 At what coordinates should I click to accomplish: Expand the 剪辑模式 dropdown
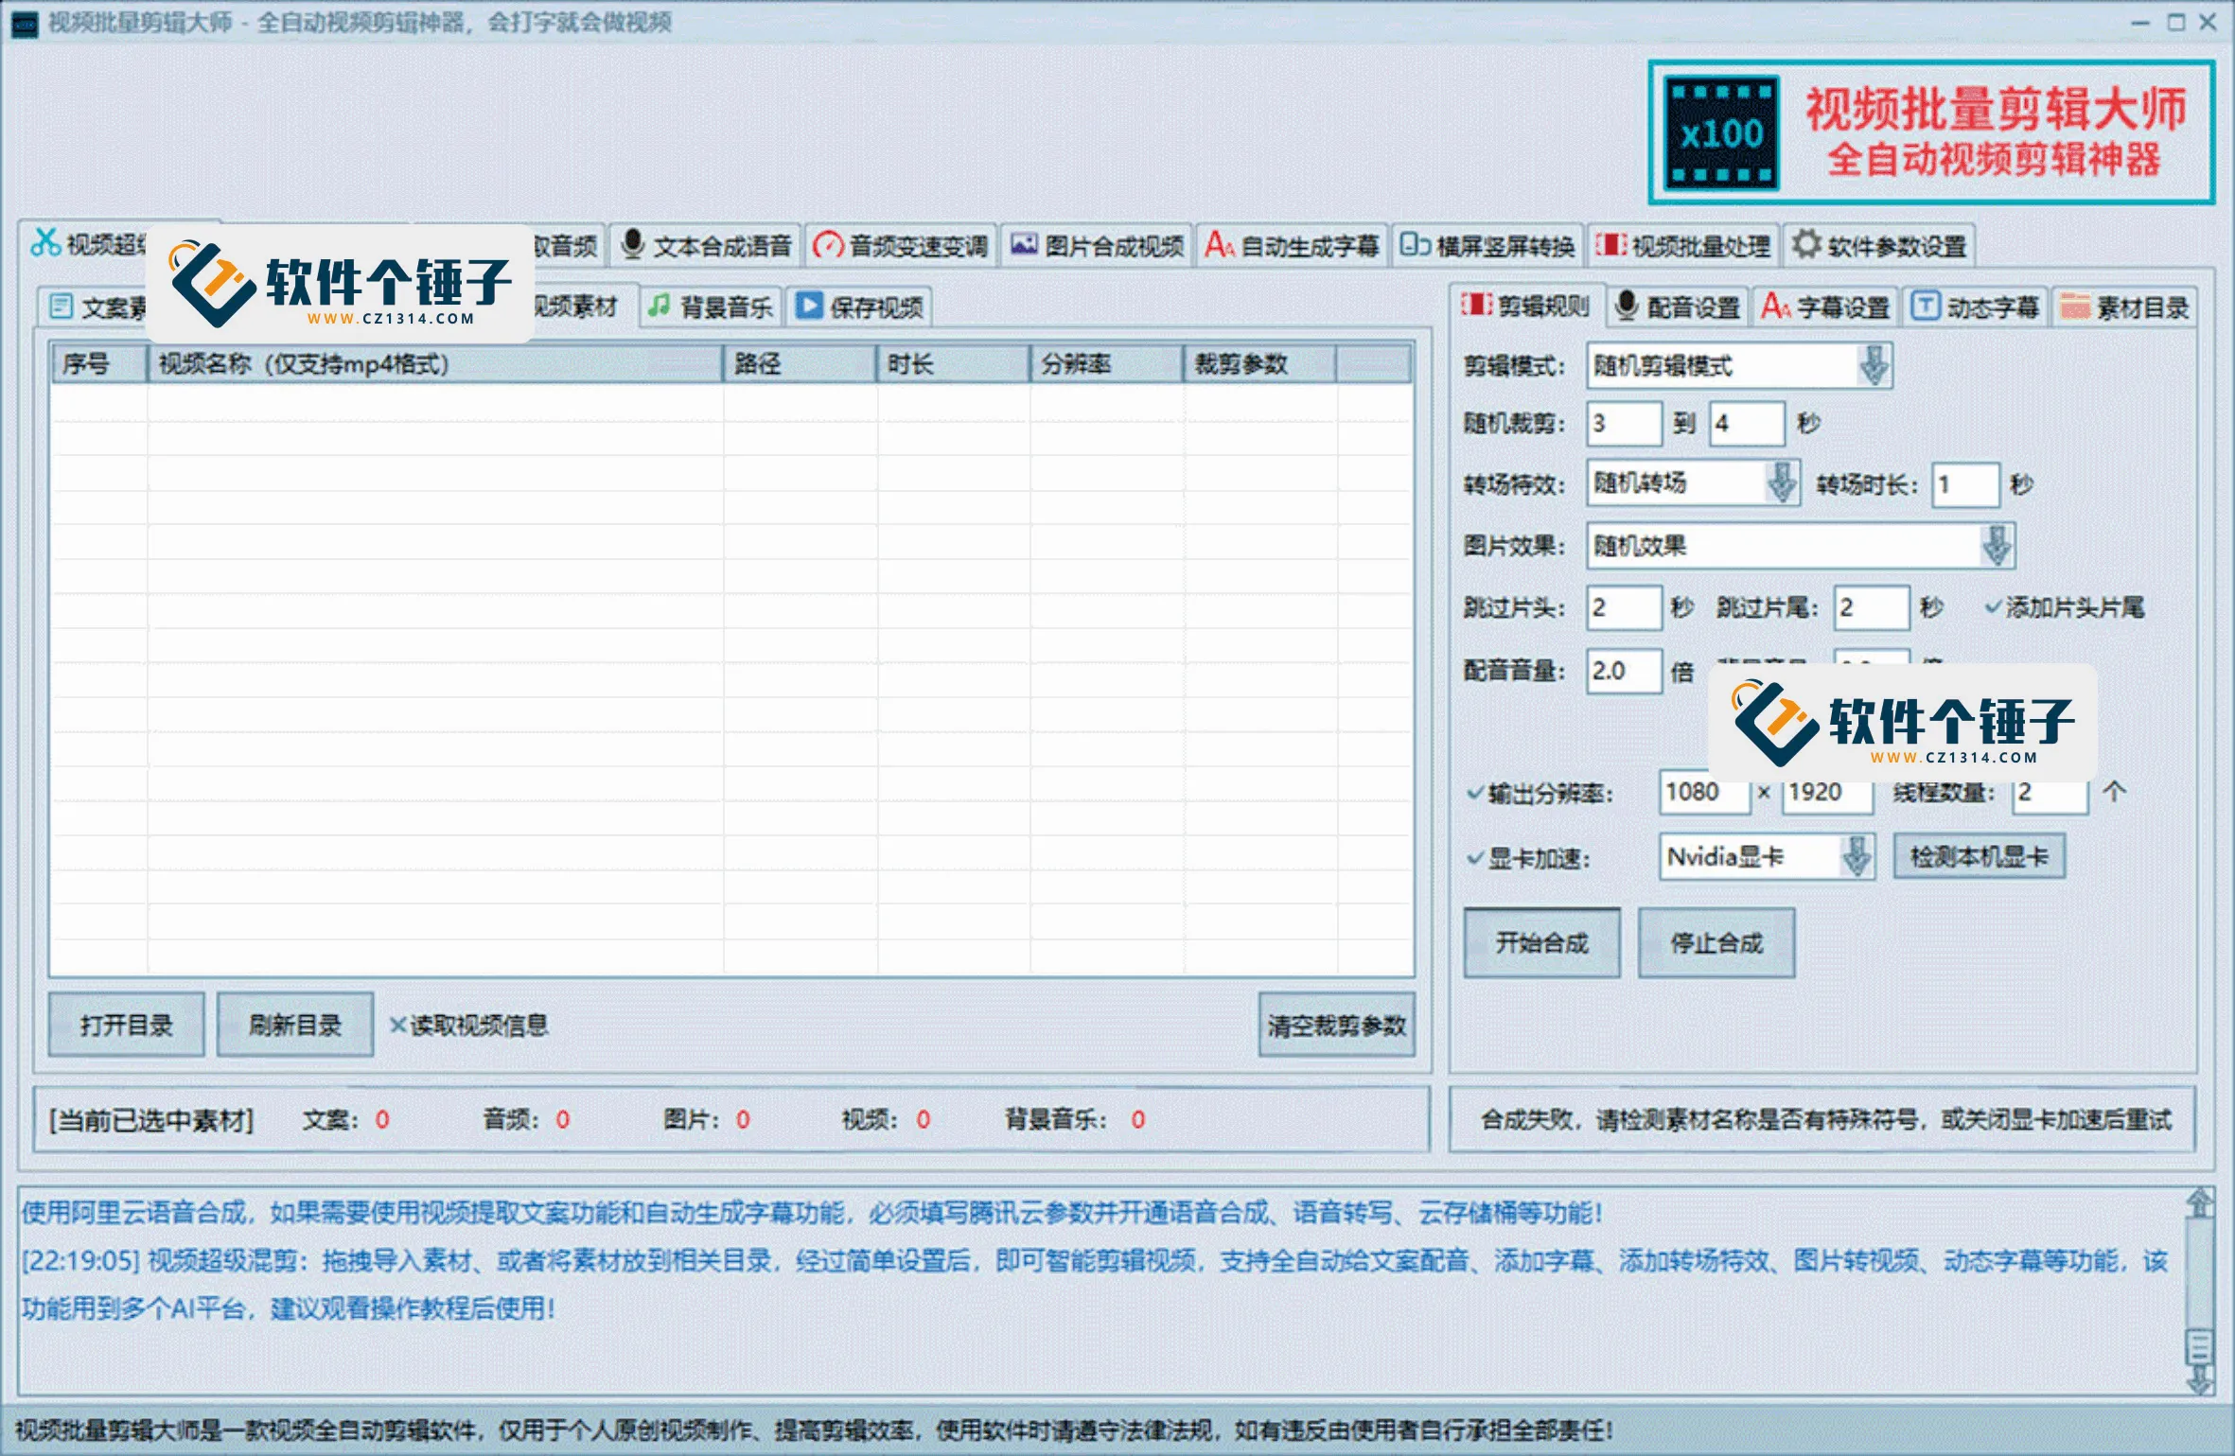pyautogui.click(x=1874, y=366)
